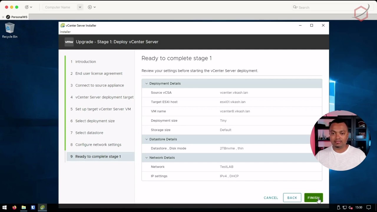The image size is (377, 212).
Task: Click the IP settings label
Action: click(159, 176)
